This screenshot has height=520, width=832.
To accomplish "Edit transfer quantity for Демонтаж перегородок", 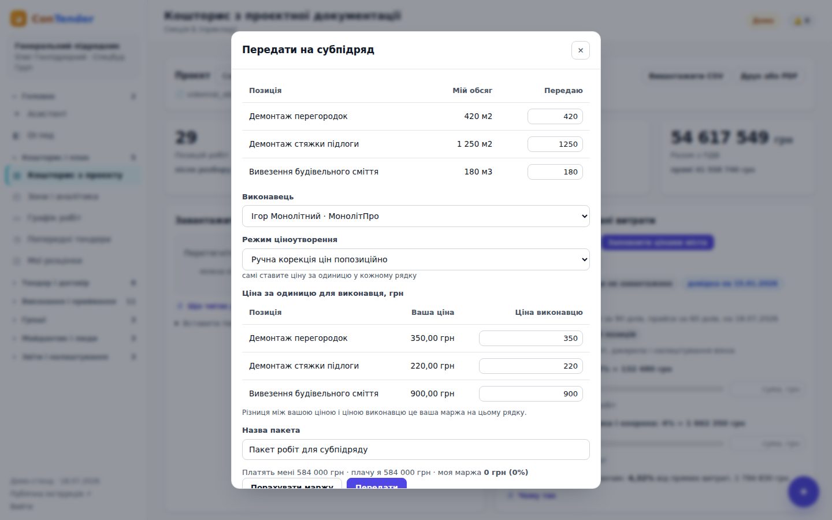I will (555, 116).
